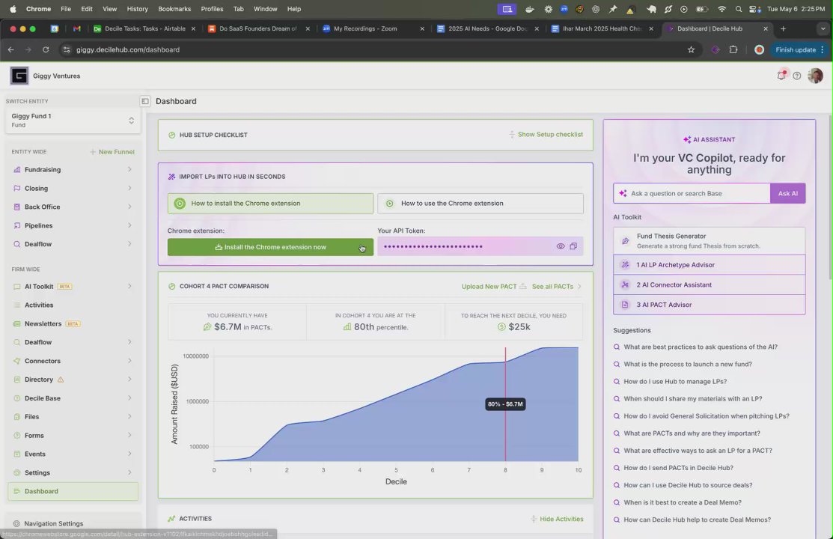
Task: Open 3 AI PACT Advisor
Action: coord(710,305)
